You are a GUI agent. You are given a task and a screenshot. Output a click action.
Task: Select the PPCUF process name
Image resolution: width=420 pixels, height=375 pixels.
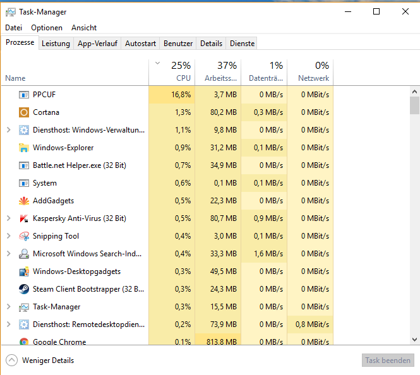tap(44, 95)
